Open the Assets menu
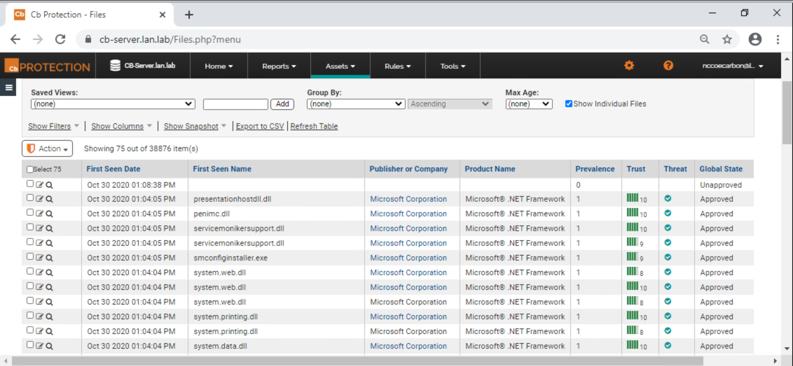The width and height of the screenshot is (793, 366). [x=340, y=66]
